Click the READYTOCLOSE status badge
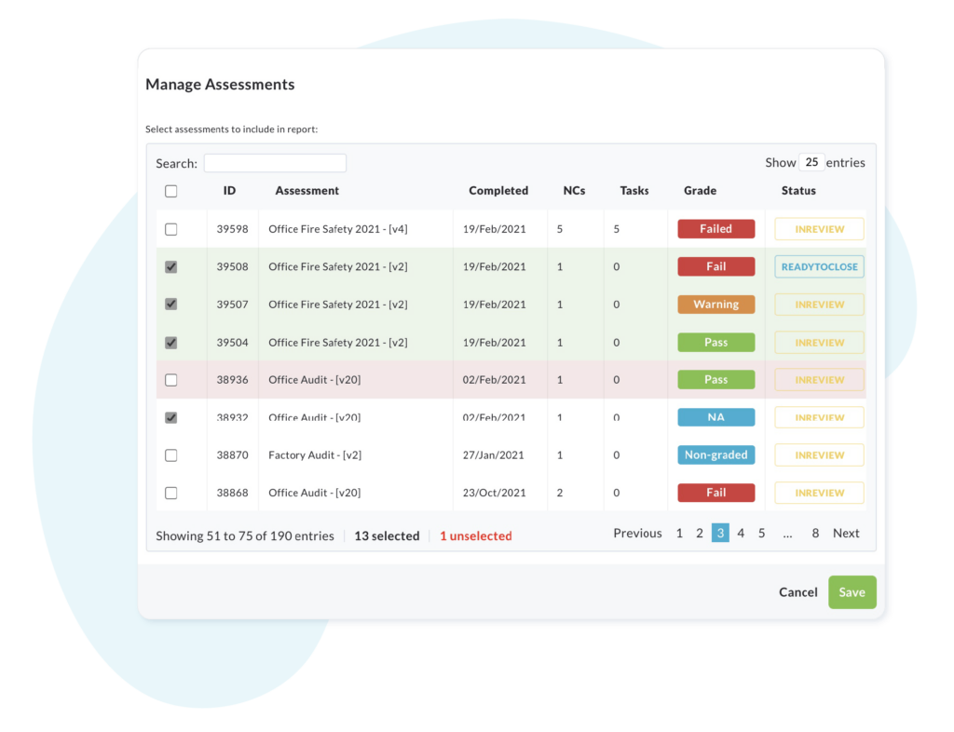Screen dimensions: 954x732 (819, 267)
